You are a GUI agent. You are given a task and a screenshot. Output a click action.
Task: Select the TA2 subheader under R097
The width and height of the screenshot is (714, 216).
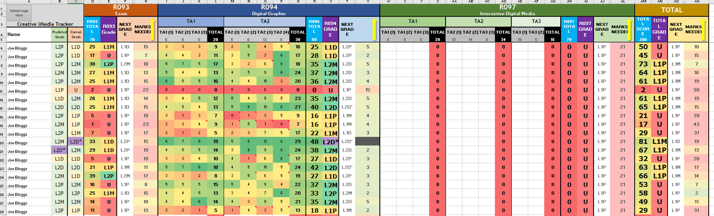point(478,21)
